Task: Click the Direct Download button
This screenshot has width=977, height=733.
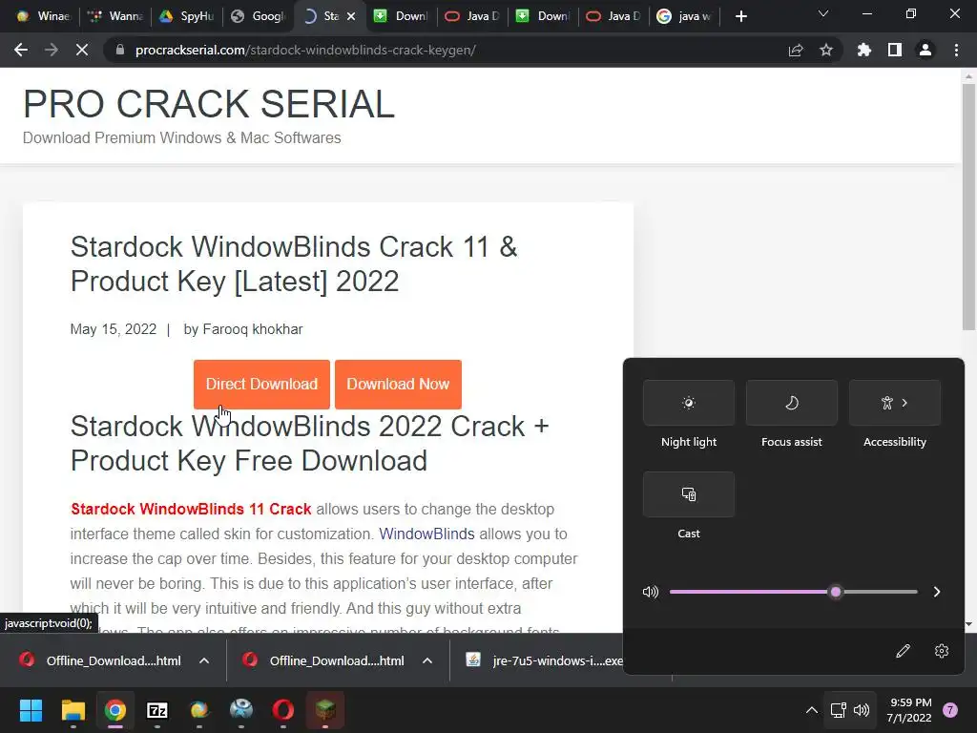Action: pos(261,384)
